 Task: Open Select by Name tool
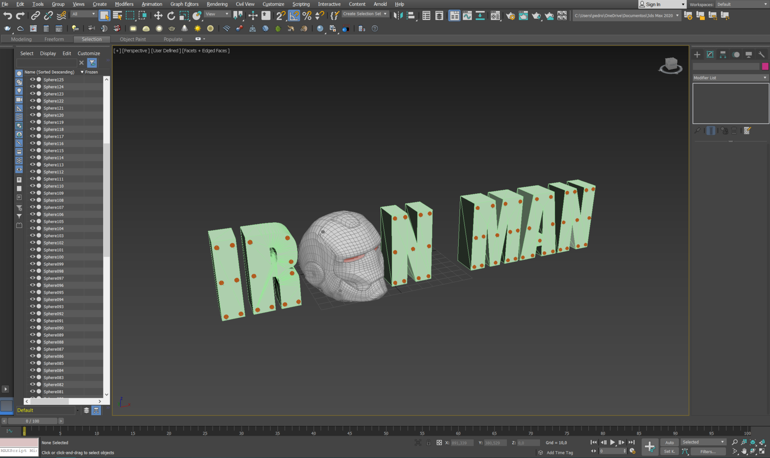point(117,16)
